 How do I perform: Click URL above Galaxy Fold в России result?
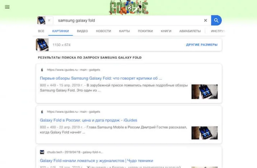[74, 112]
